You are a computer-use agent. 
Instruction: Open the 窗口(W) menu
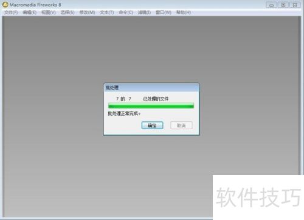pos(164,12)
